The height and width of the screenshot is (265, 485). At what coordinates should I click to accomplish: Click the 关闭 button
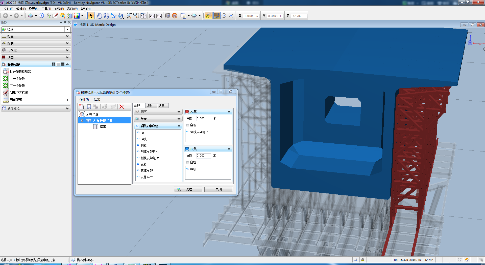coord(219,189)
